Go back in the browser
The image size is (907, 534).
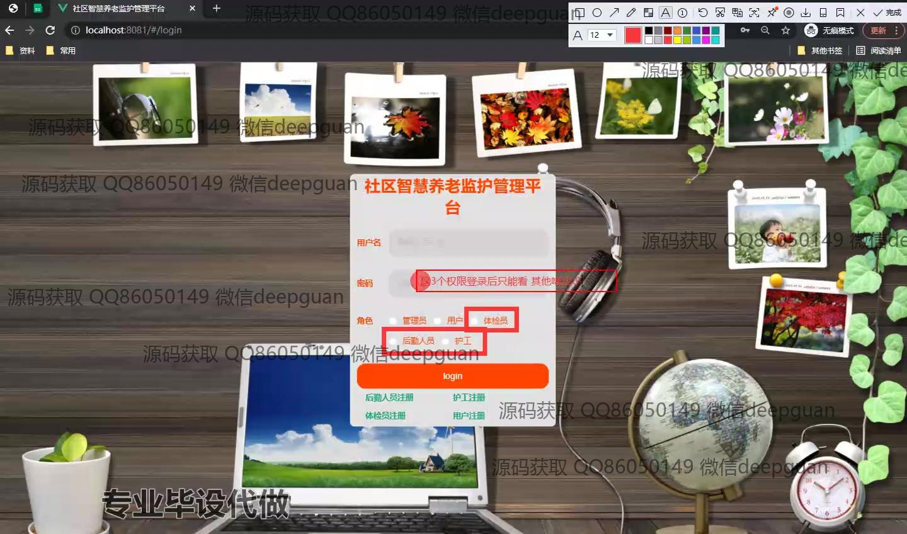9,30
